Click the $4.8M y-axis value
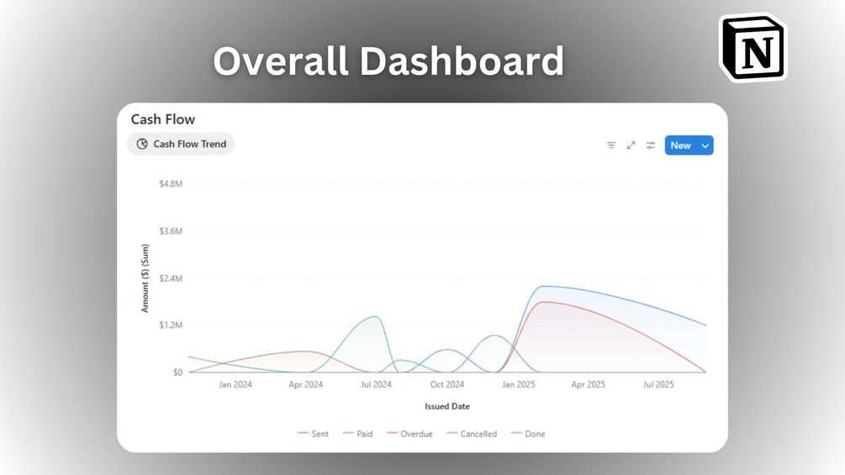 click(171, 183)
